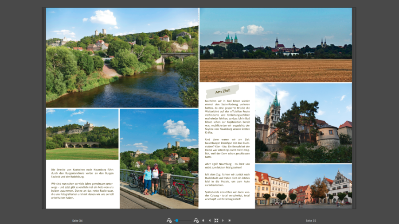Jump to the last page
Screen dimensions: 399x224
[x=230, y=220]
